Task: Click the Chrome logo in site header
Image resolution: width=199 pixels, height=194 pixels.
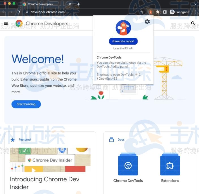Action: 19,23
